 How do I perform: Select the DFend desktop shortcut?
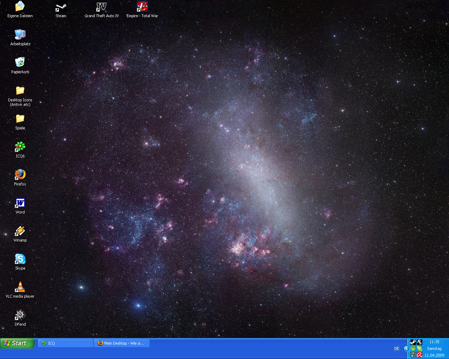[x=20, y=315]
